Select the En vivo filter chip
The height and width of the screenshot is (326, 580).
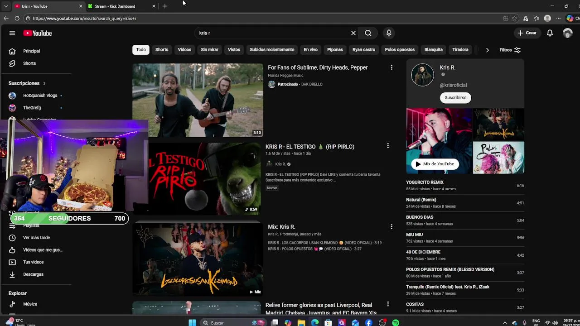pyautogui.click(x=310, y=50)
